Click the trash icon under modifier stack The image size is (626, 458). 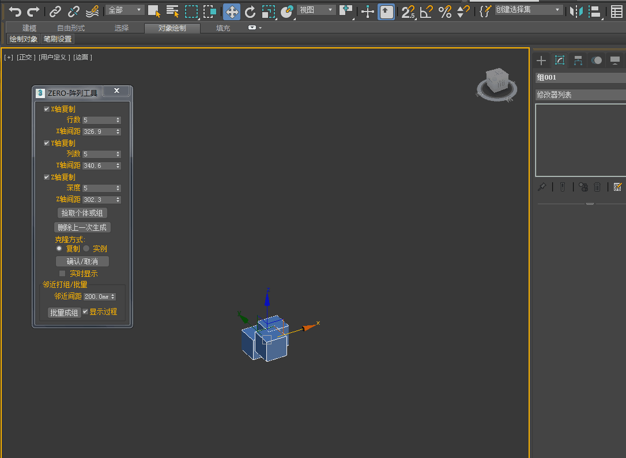598,187
